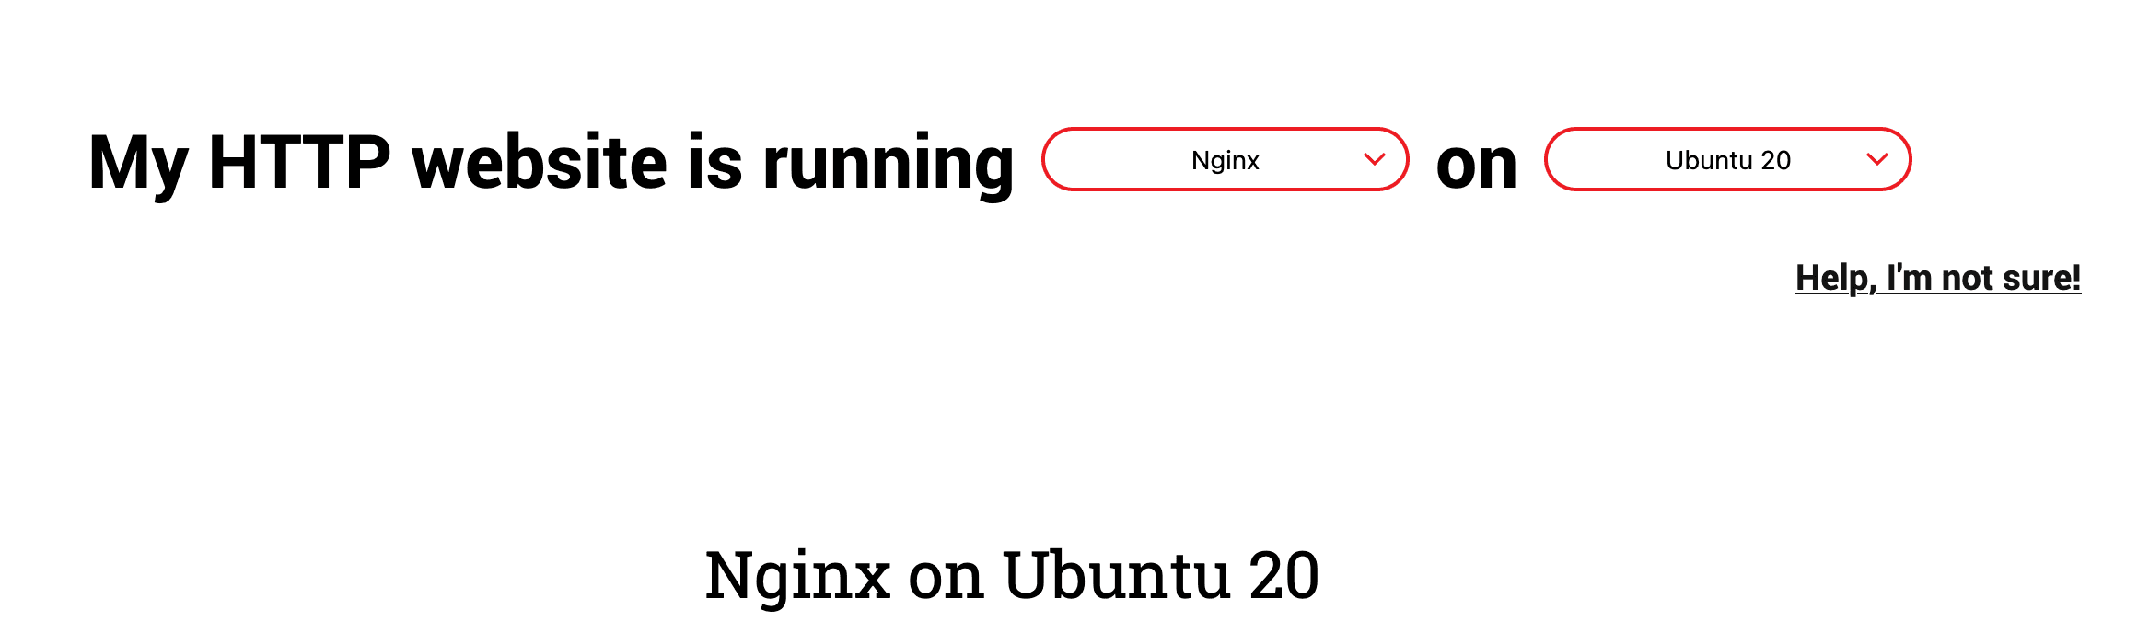Click the "Nginx on Ubuntu 20" heading
The height and width of the screenshot is (633, 2149).
pos(1012,576)
